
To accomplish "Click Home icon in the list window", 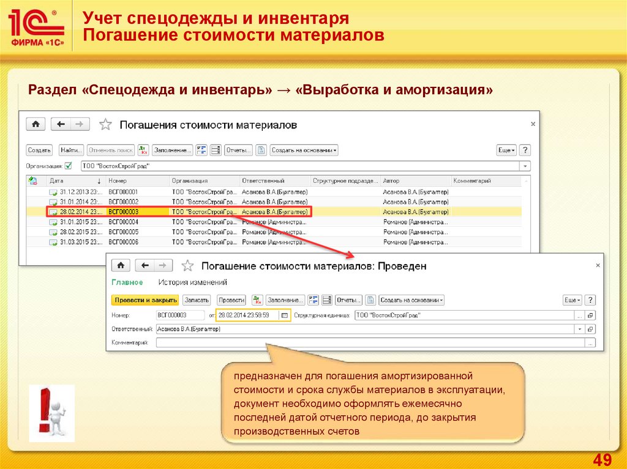I will coord(36,124).
